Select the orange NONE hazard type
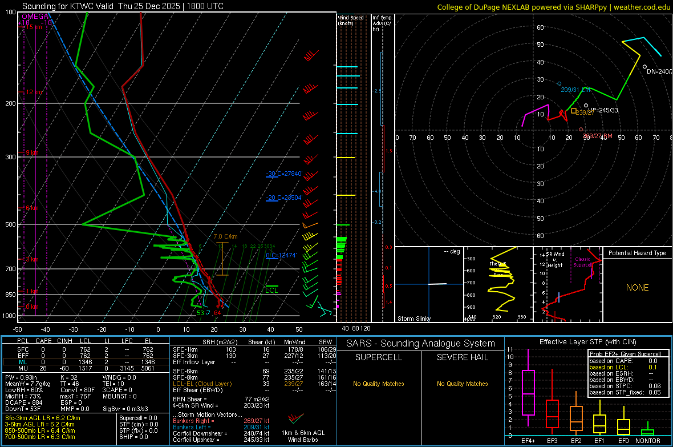This screenshot has height=447, width=673. [638, 288]
